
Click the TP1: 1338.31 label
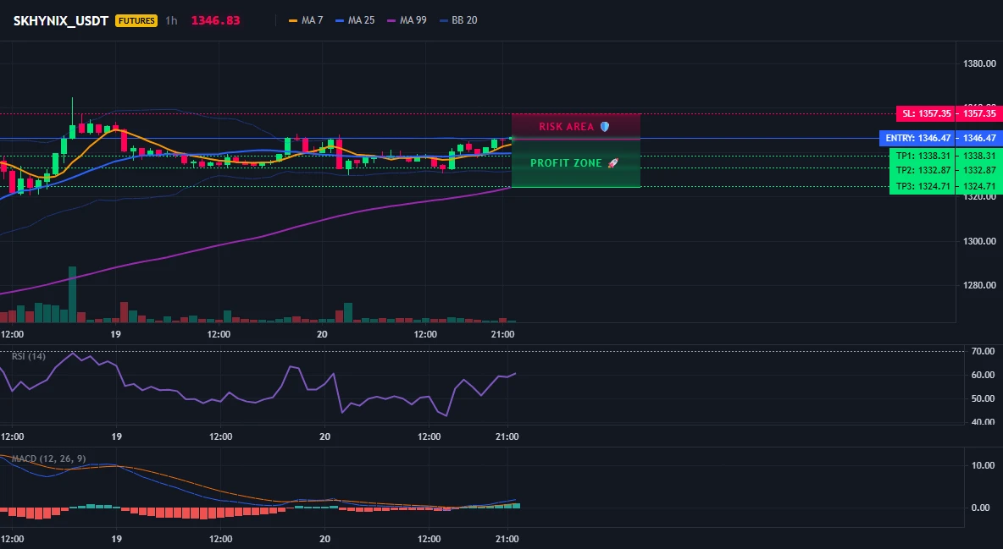pos(923,156)
